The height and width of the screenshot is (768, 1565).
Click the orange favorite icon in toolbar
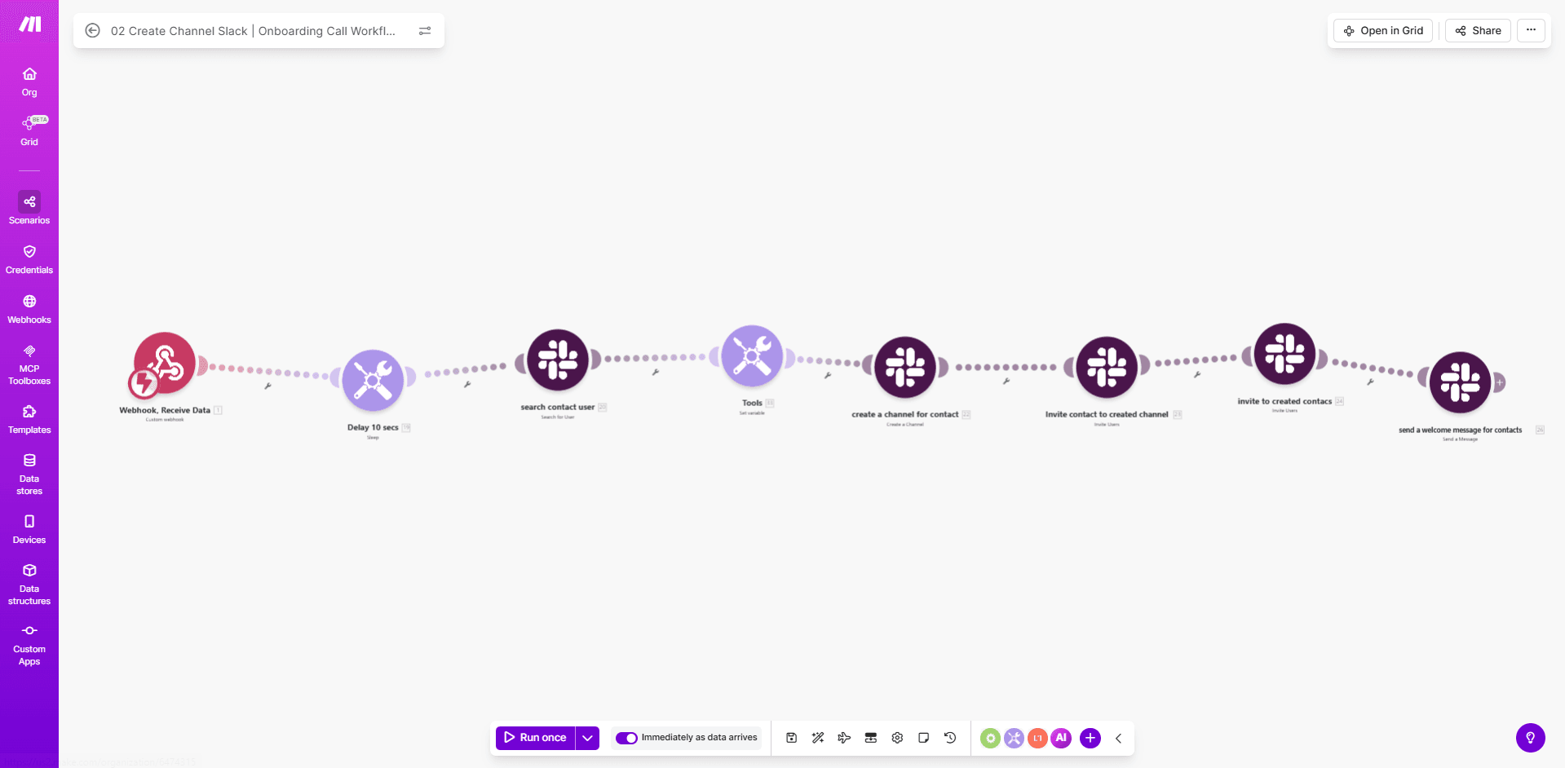1037,738
